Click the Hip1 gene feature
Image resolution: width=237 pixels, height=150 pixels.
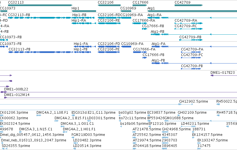pos(84,11)
